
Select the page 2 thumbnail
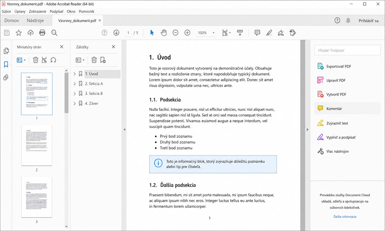click(37, 145)
